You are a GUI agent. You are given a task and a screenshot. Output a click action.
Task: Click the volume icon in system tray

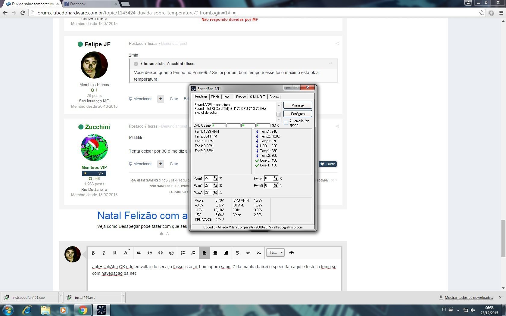473,310
